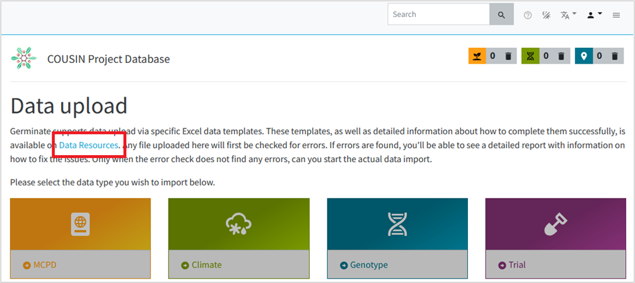Follow the Data Resources link
635x283 pixels.
(88, 146)
